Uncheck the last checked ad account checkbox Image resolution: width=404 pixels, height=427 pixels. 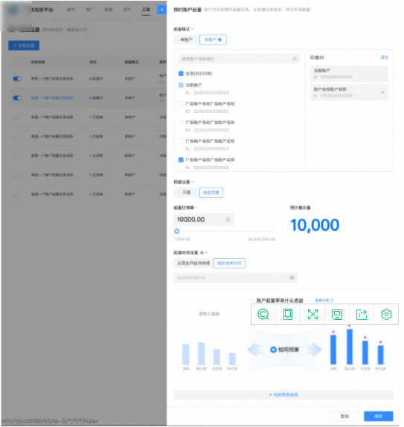click(181, 160)
